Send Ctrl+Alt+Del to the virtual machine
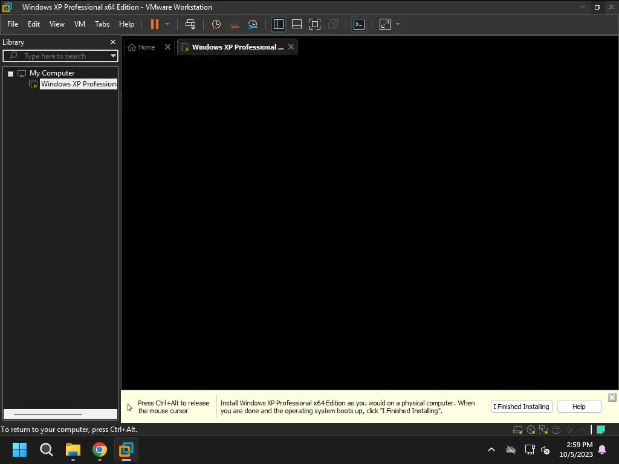This screenshot has height=464, width=619. [190, 24]
